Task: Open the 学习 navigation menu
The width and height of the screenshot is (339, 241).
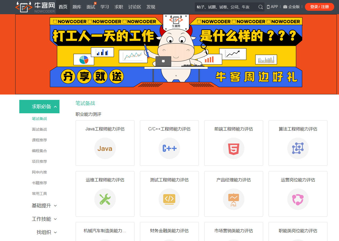Action: pyautogui.click(x=105, y=7)
